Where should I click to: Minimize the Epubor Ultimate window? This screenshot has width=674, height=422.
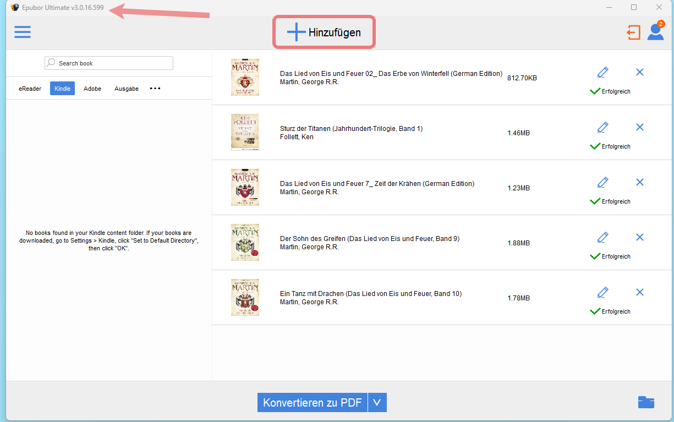pos(609,7)
